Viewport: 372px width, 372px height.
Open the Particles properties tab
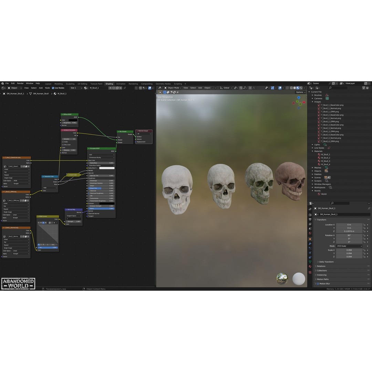pos(310,248)
